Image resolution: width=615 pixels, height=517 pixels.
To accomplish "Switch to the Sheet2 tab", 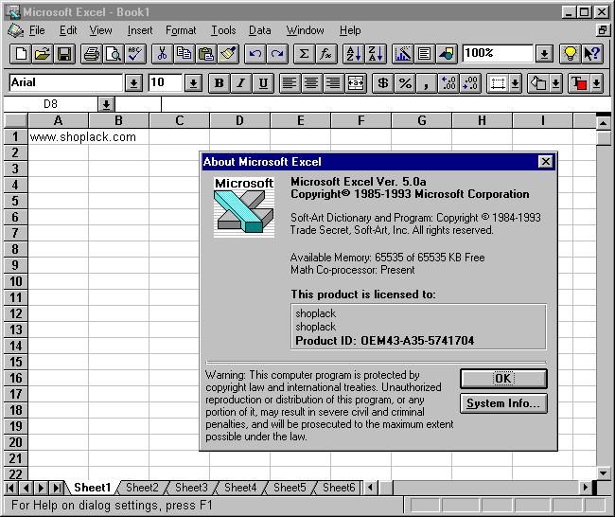I will pos(142,488).
